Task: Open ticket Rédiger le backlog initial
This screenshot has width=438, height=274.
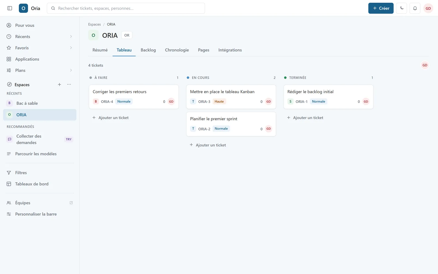Action: tap(328, 97)
